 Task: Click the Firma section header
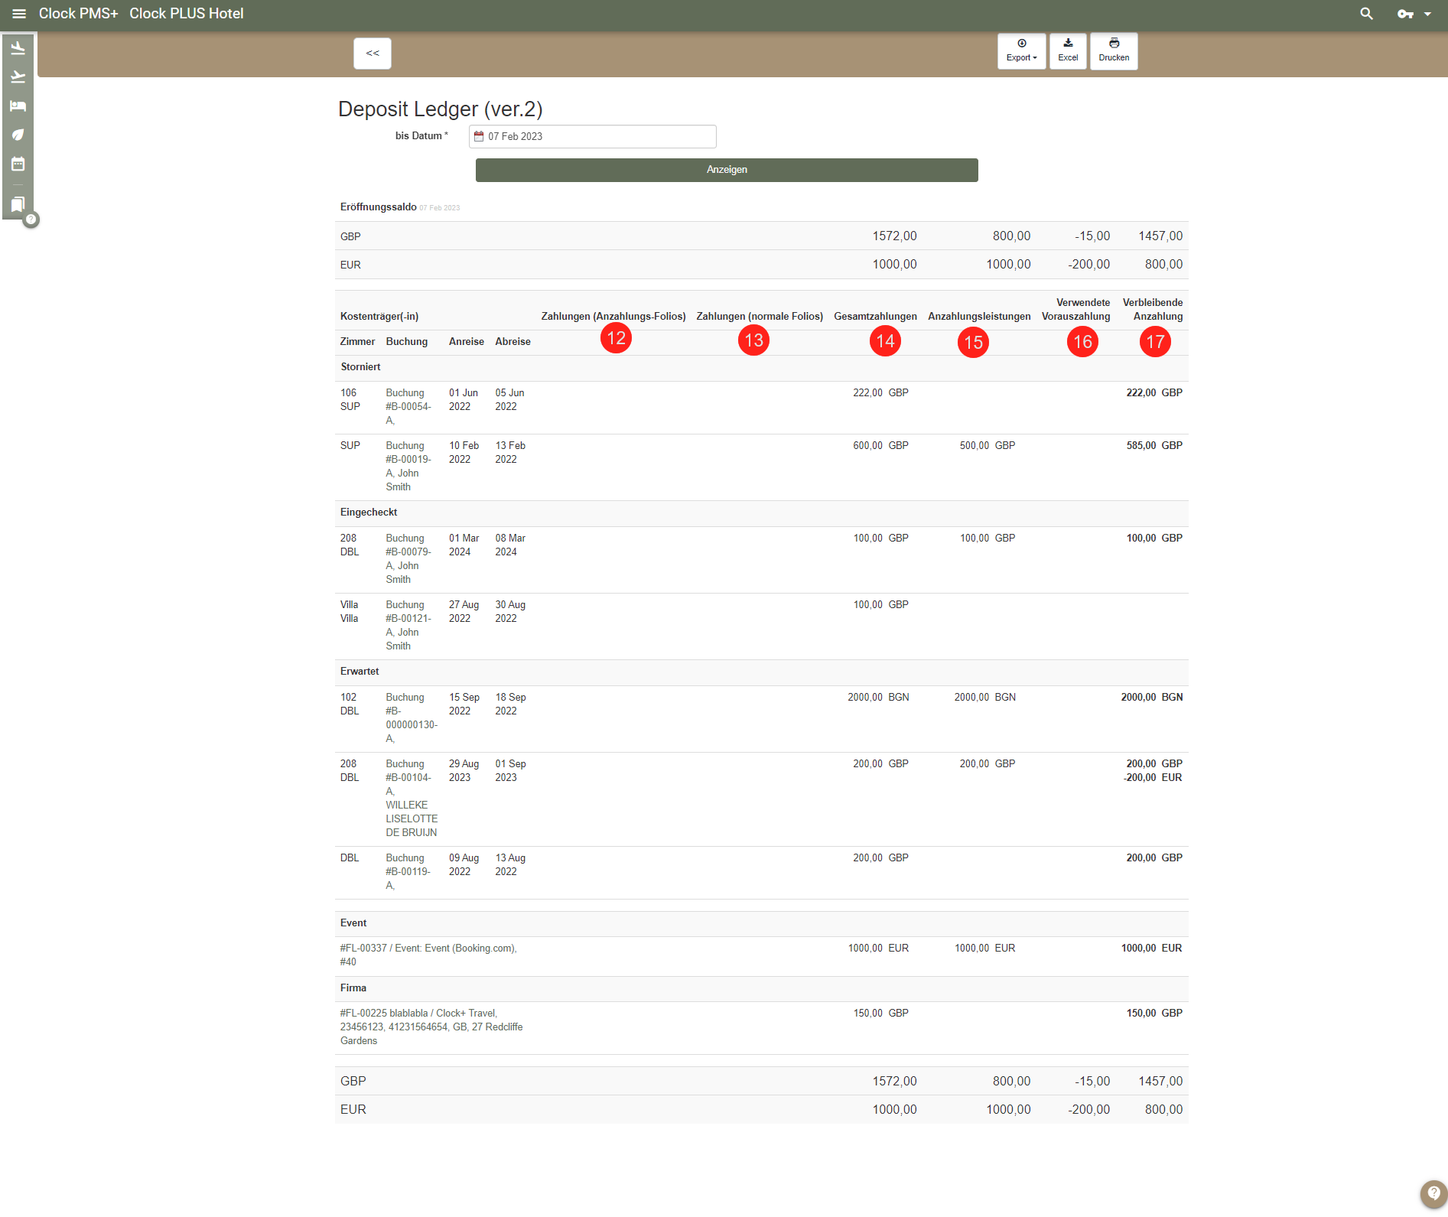tap(353, 988)
